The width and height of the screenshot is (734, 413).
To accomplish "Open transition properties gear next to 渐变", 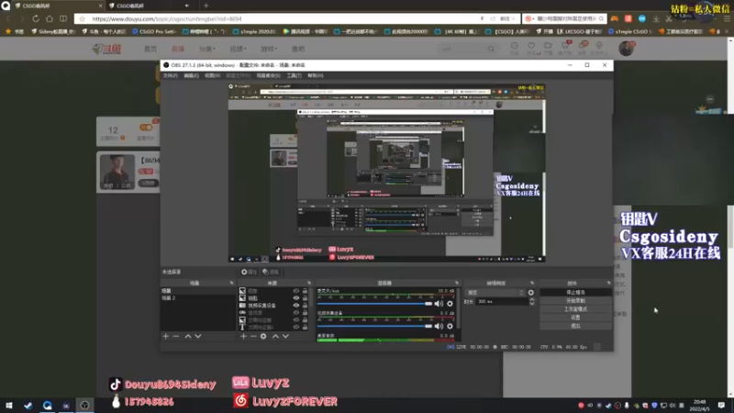I will pos(531,293).
